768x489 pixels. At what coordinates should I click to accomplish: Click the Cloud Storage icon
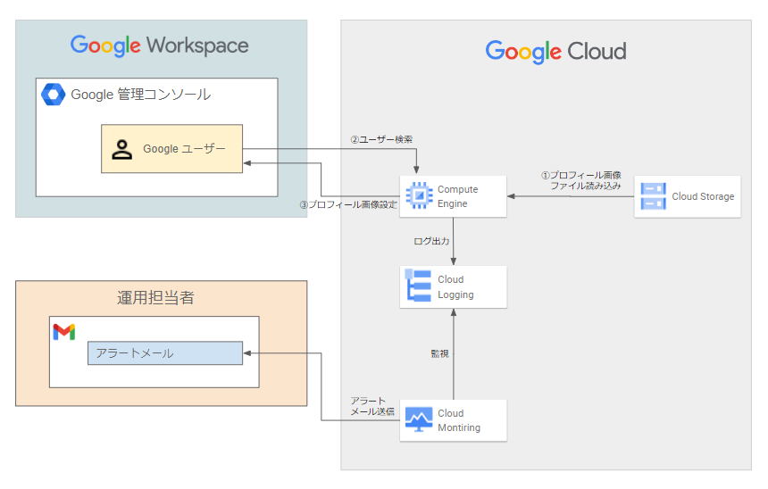click(x=654, y=196)
